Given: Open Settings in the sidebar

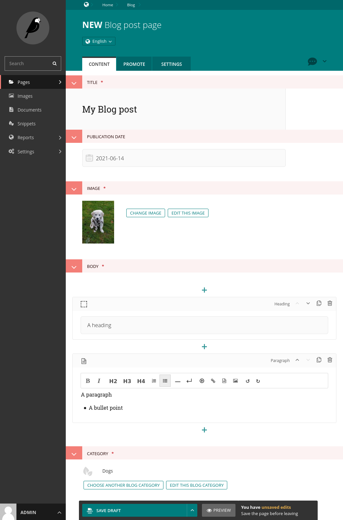Looking at the screenshot, I should pyautogui.click(x=33, y=151).
